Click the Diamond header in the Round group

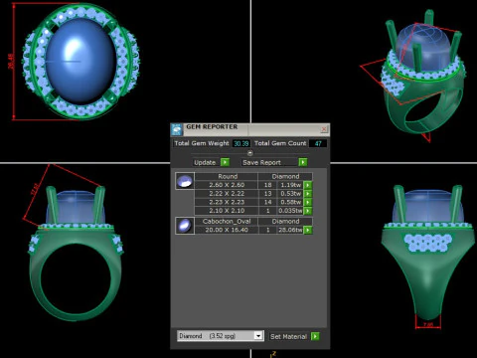(285, 176)
